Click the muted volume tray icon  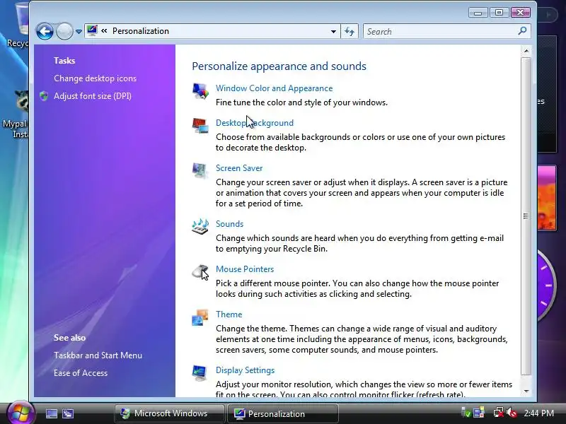click(512, 413)
